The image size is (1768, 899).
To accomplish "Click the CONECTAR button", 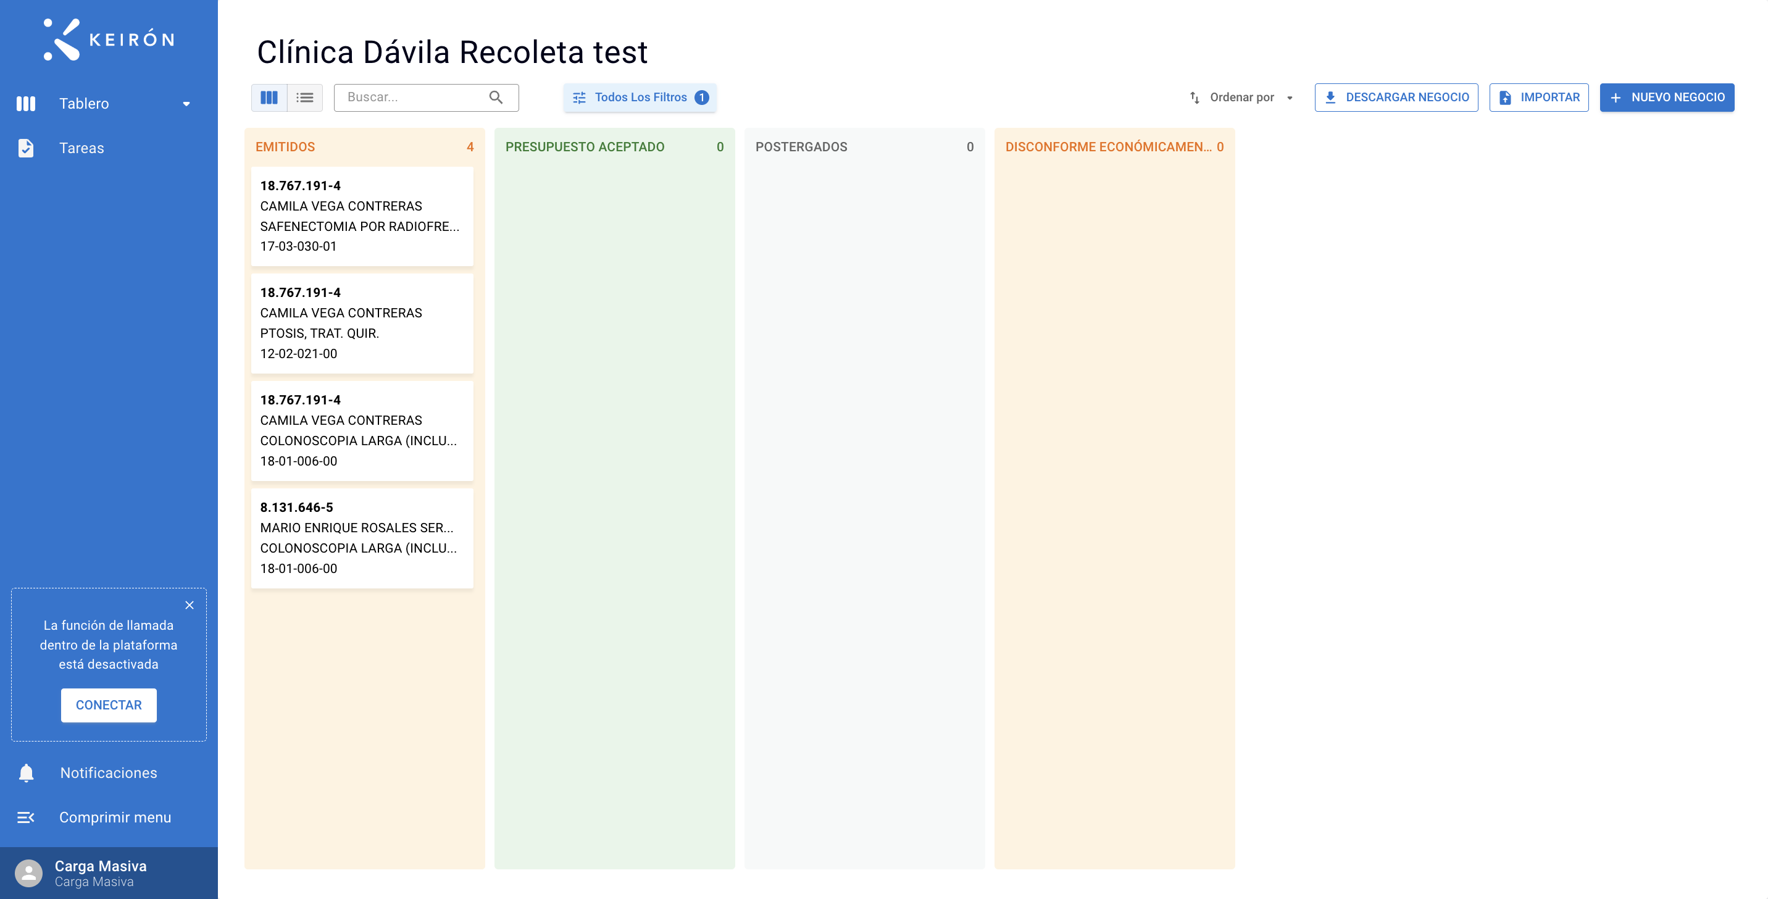I will (109, 705).
